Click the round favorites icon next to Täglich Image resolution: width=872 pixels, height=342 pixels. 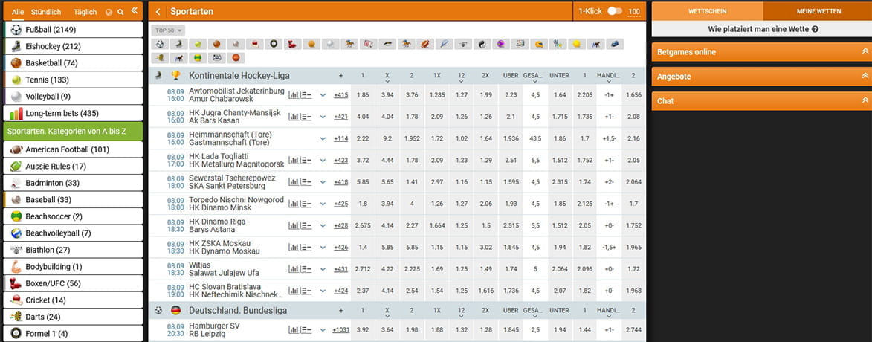109,12
